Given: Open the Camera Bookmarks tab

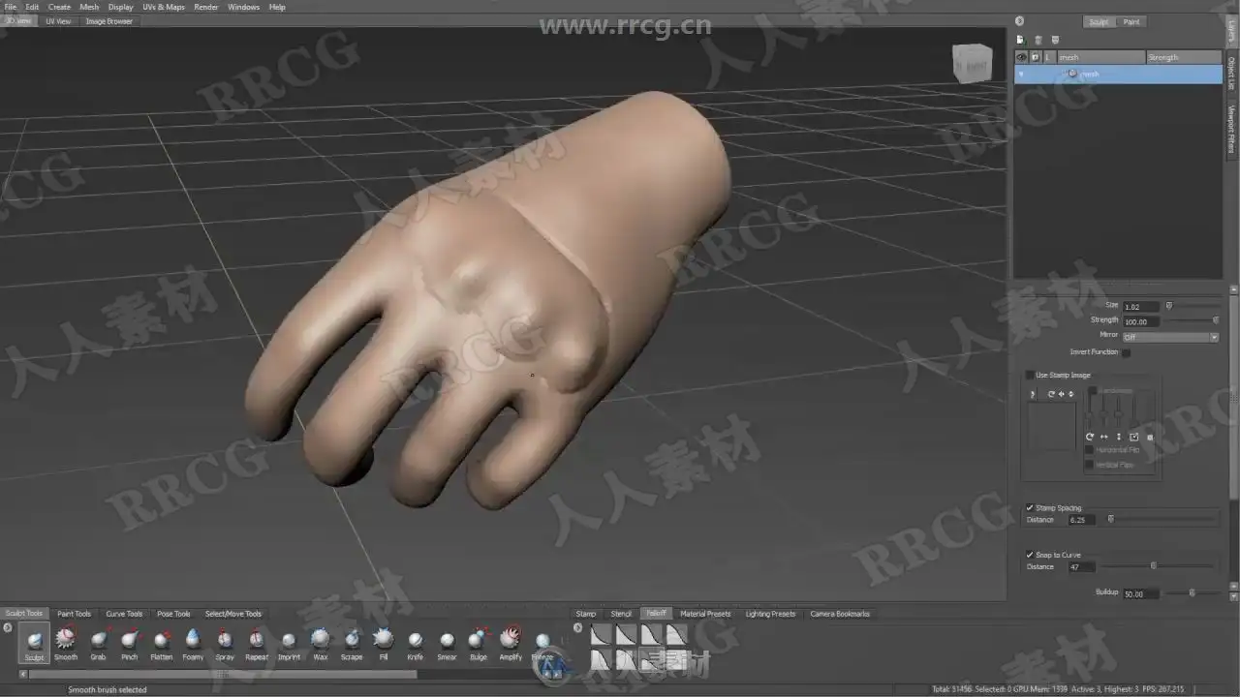Looking at the screenshot, I should pos(840,614).
